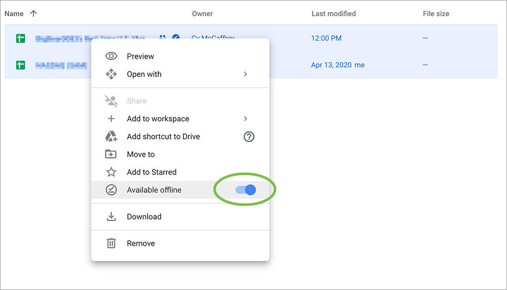Click the Move to folder icon

(111, 154)
